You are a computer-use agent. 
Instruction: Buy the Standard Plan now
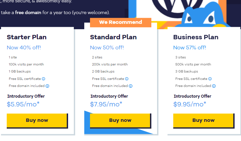pyautogui.click(x=121, y=121)
